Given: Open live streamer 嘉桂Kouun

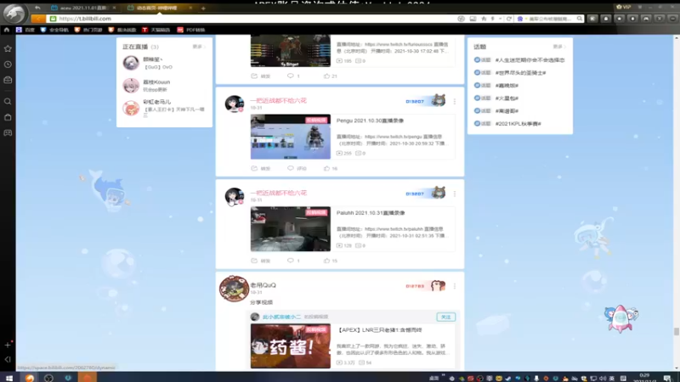Looking at the screenshot, I should 156,81.
